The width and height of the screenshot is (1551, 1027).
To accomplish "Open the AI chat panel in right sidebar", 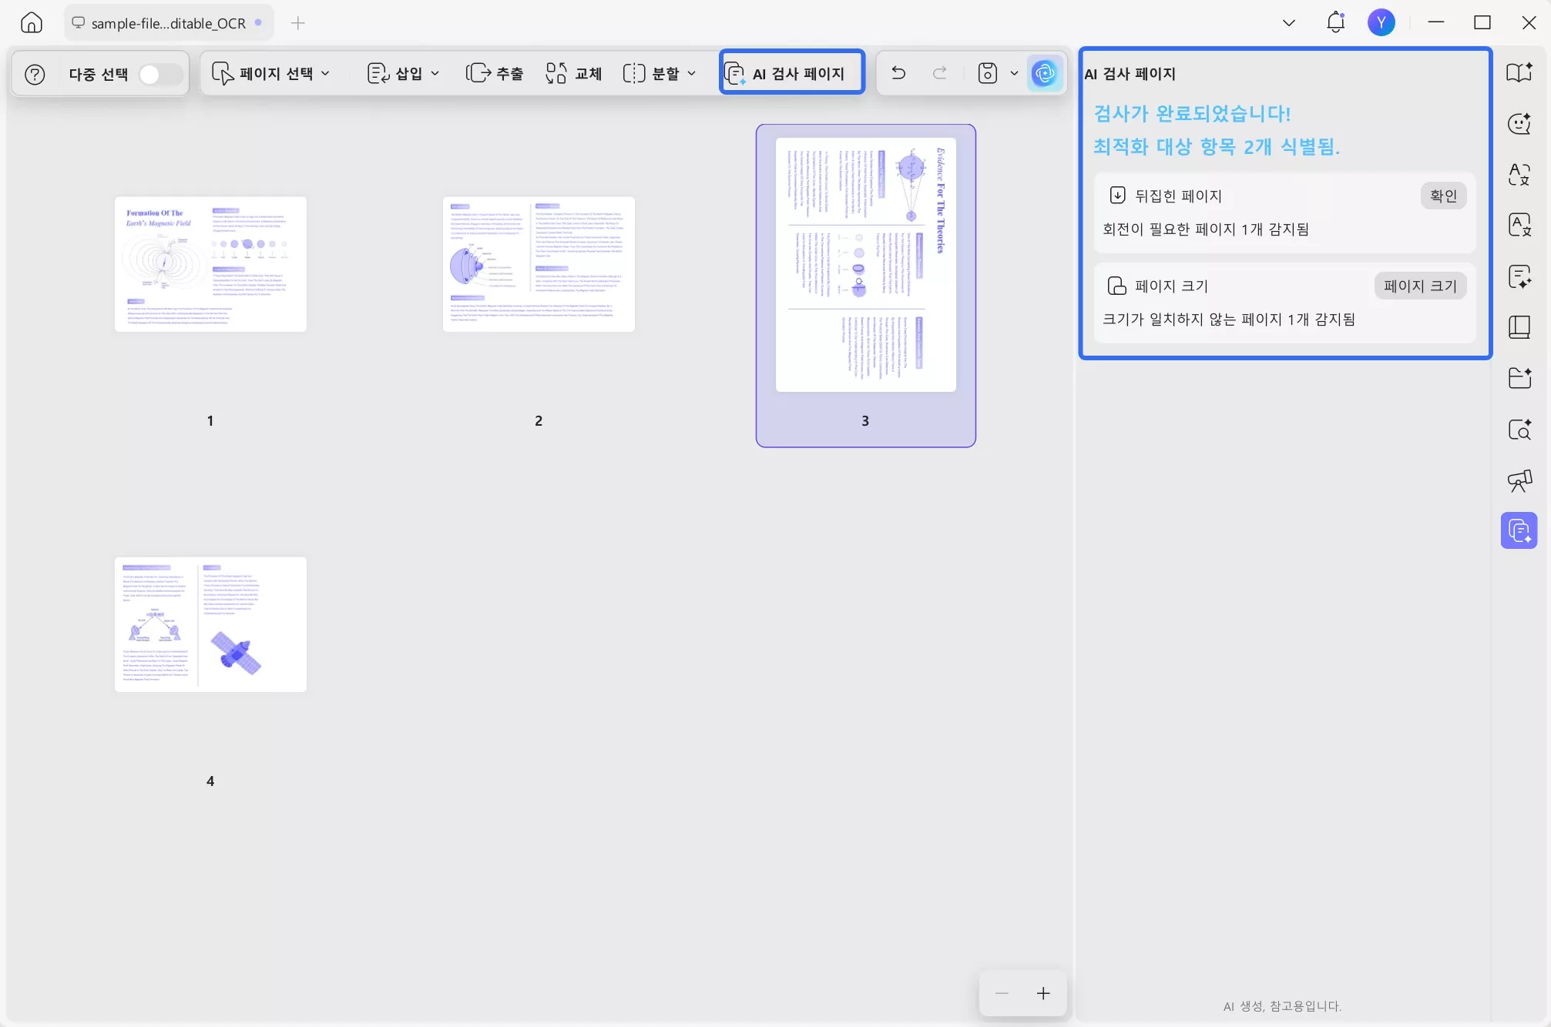I will point(1519,123).
